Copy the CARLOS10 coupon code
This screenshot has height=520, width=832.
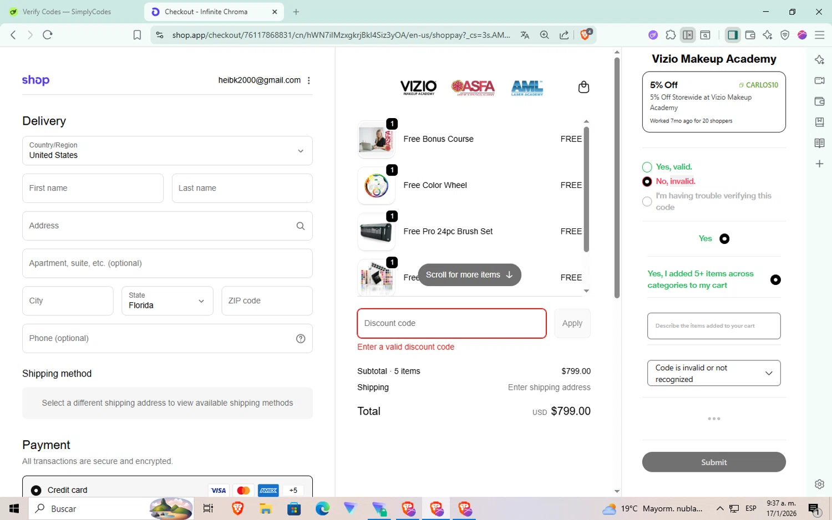coord(758,85)
